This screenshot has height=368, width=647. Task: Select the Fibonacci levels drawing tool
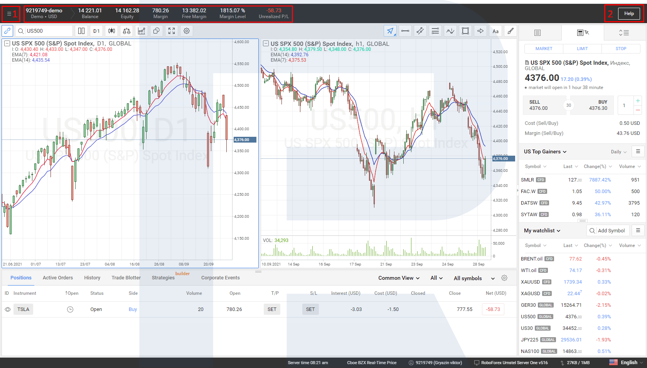[435, 31]
